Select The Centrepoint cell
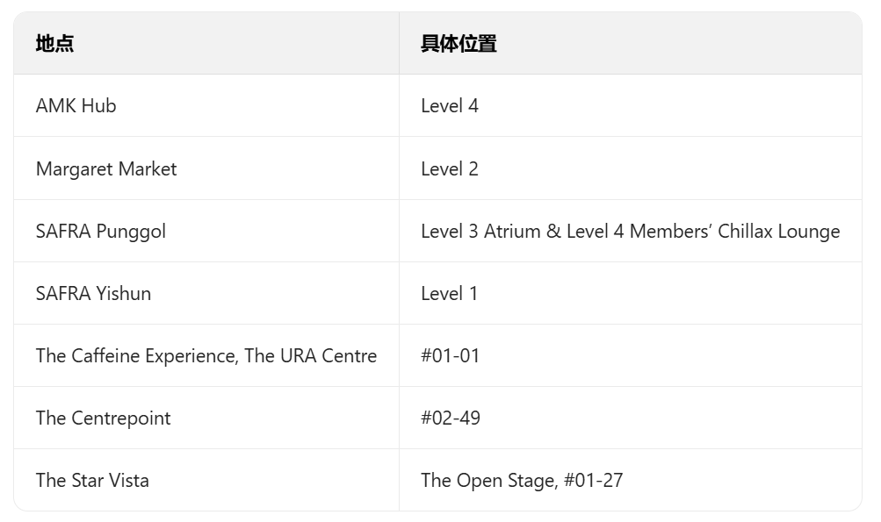Image resolution: width=881 pixels, height=522 pixels. click(x=104, y=418)
